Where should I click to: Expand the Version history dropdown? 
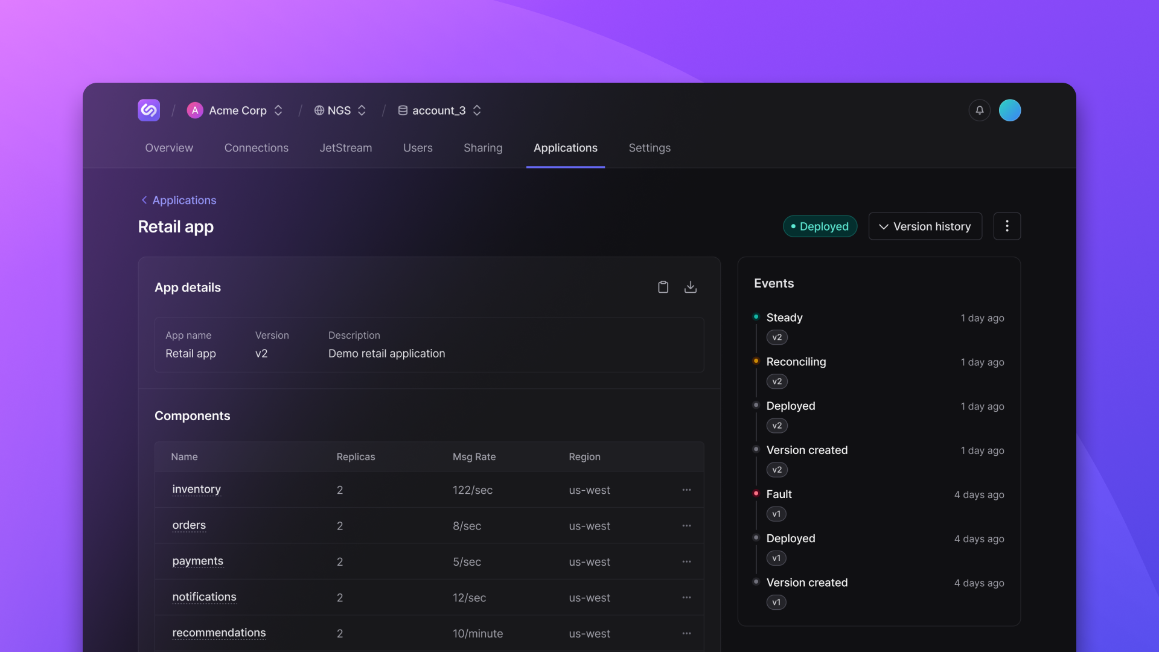(x=925, y=226)
